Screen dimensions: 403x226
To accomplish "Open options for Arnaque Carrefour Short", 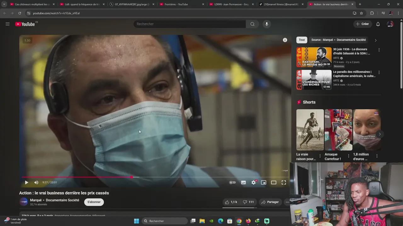I will pos(349,156).
